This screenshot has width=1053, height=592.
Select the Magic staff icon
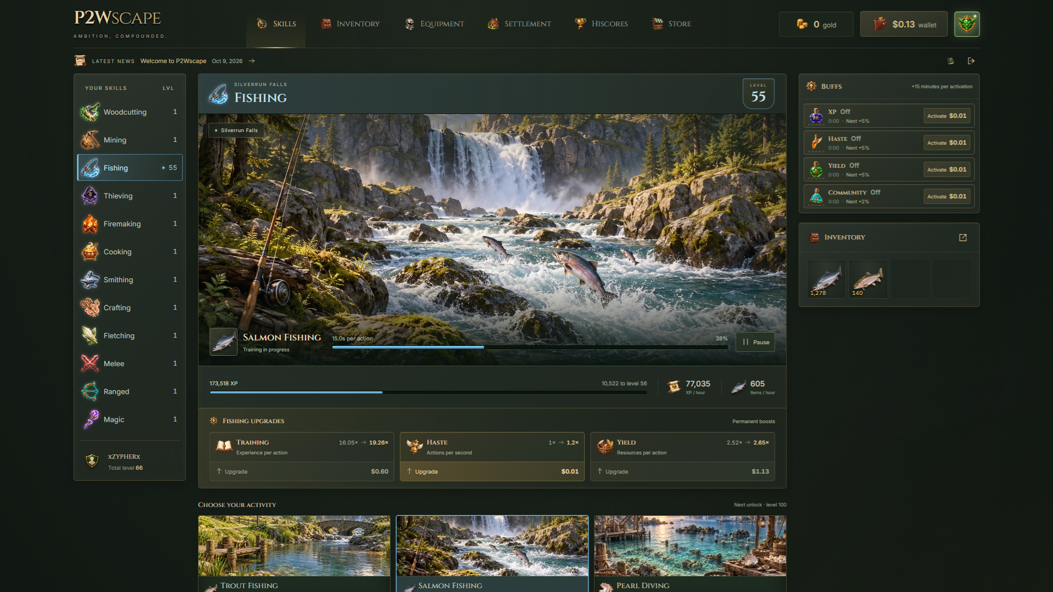tap(90, 419)
